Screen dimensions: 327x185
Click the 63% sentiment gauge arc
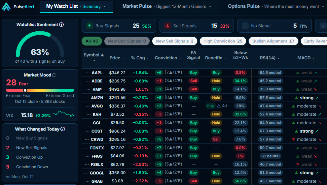pyautogui.click(x=40, y=44)
